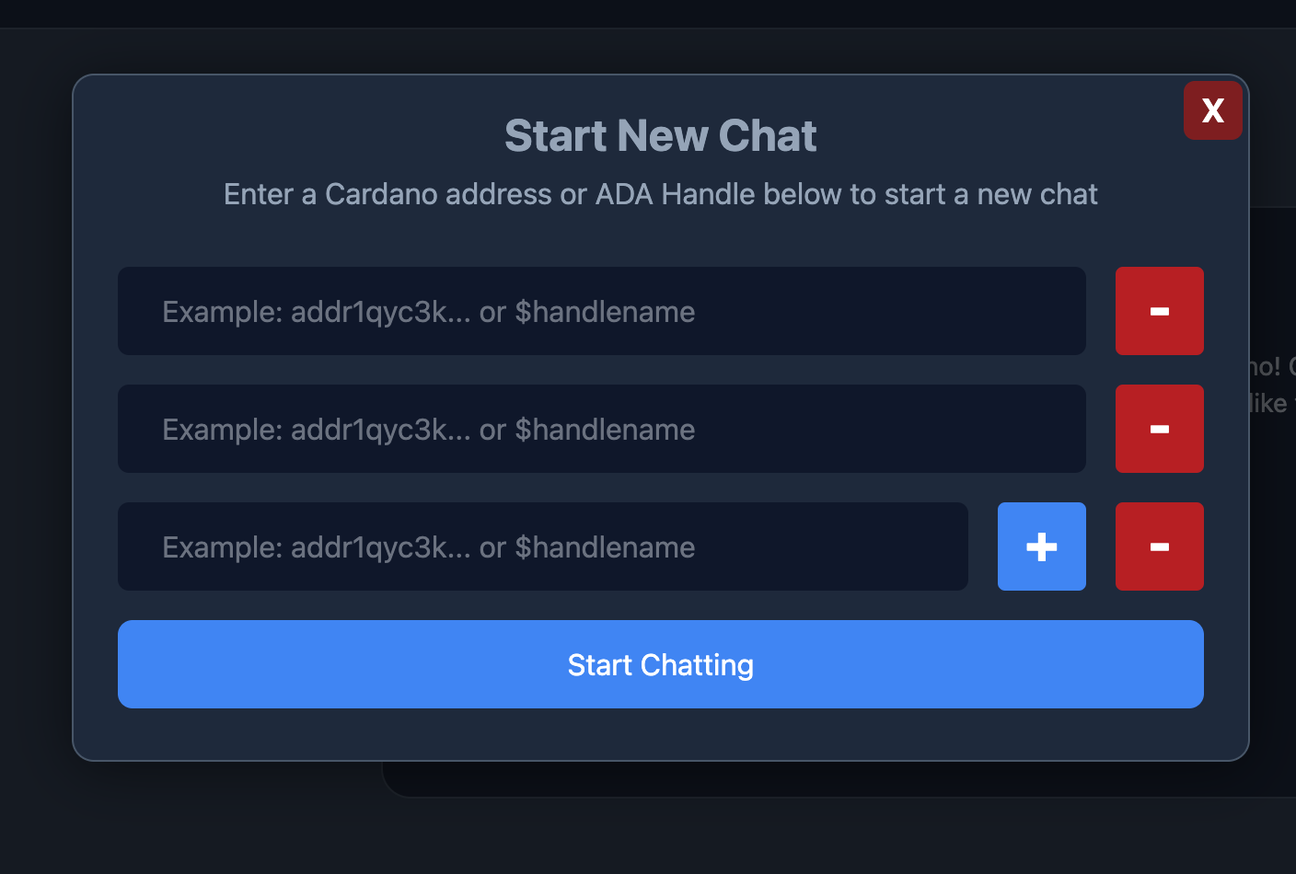Click "addr1qyc3k..." placeholder in the second field
1296x874 pixels.
(380, 430)
